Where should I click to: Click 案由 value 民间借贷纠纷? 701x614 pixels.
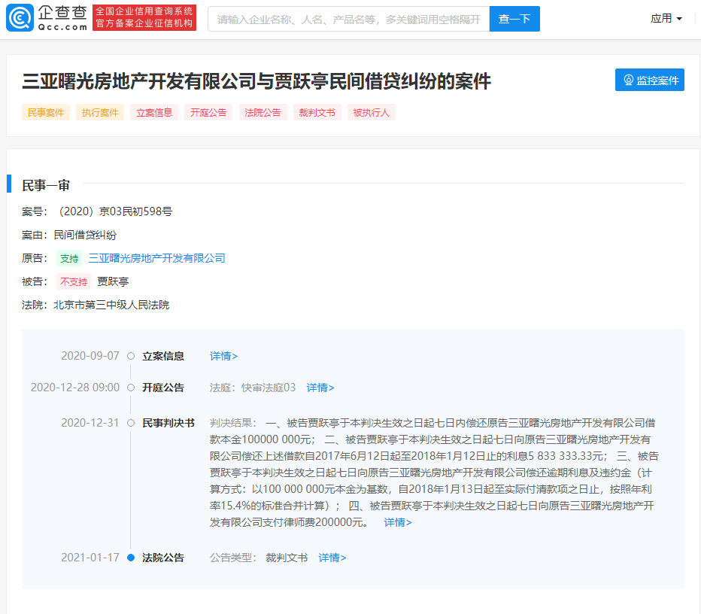(85, 235)
